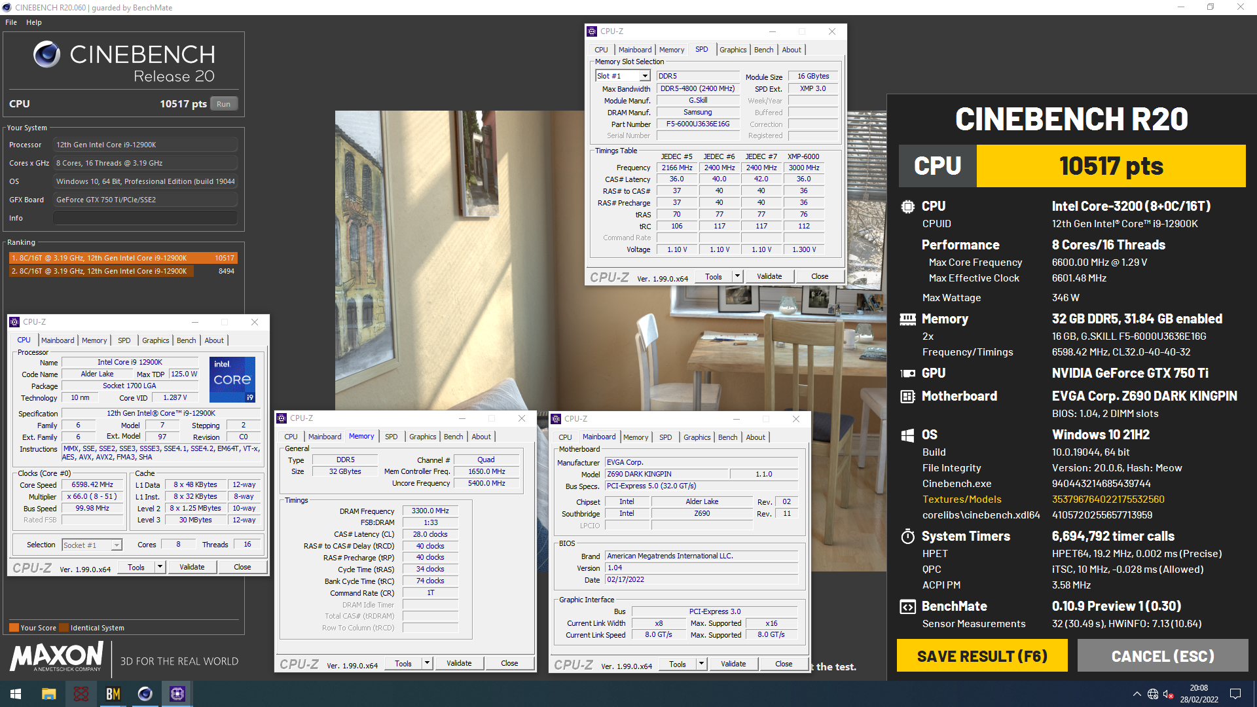Switch to Graphics tab in SPD window
The height and width of the screenshot is (707, 1257).
pyautogui.click(x=733, y=50)
